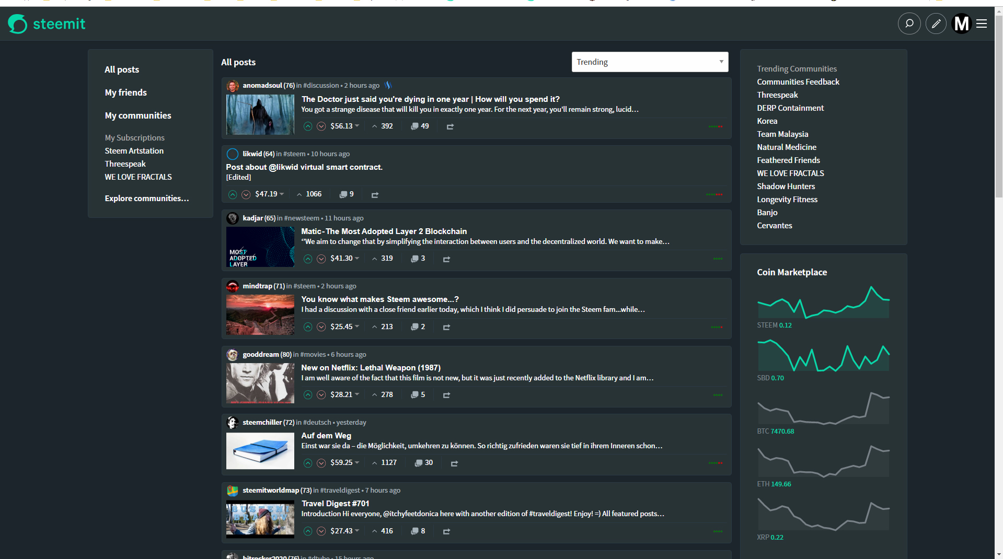
Task: Resteem the Lethal Weapon post
Action: point(446,395)
